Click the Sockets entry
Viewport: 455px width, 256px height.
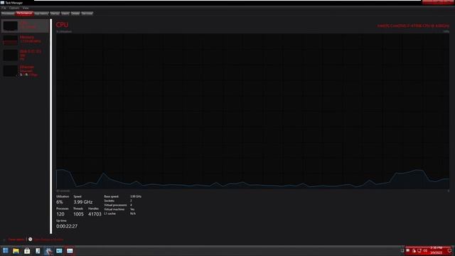point(118,201)
